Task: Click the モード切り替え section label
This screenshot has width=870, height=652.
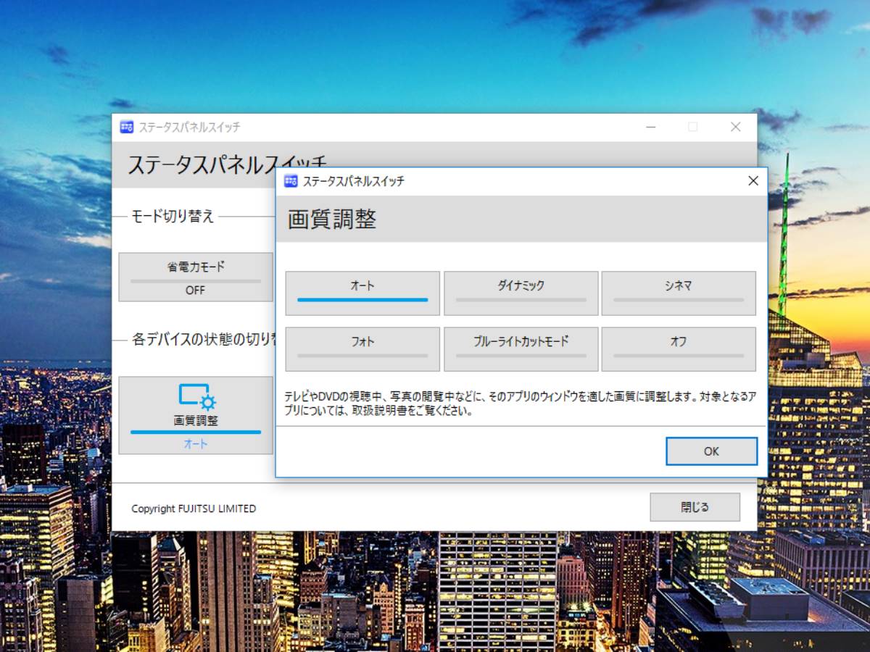Action: [173, 216]
